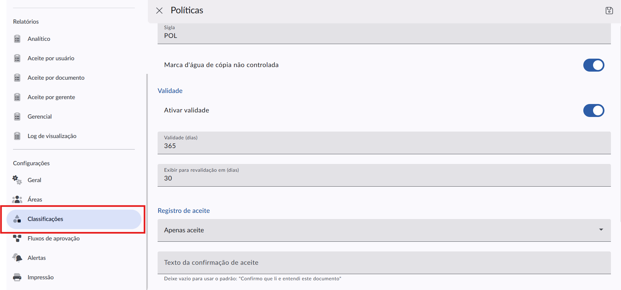Click the gears icon next to Geral

click(x=17, y=180)
